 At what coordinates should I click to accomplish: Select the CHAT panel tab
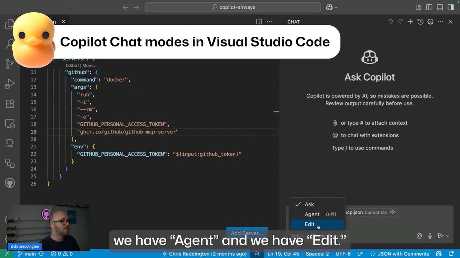tap(293, 22)
